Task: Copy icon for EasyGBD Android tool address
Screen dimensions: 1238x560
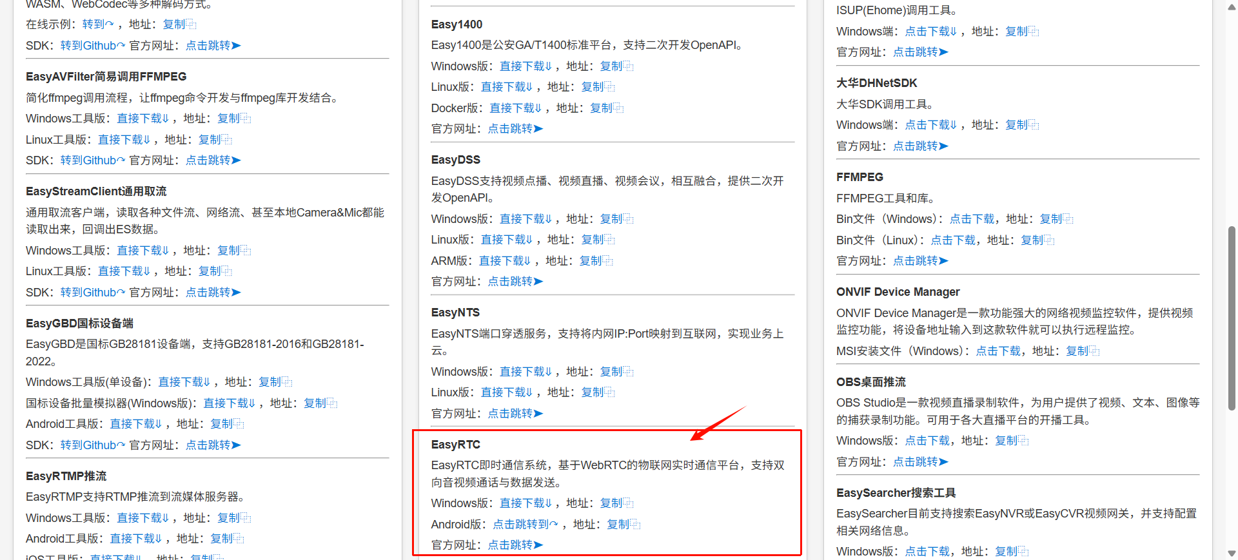Action: tap(239, 424)
